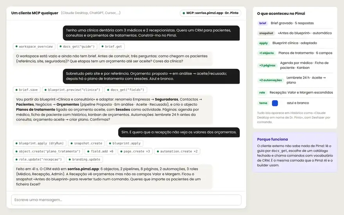
Task: Select the automation.create ×2 chip
Action: (x=177, y=151)
